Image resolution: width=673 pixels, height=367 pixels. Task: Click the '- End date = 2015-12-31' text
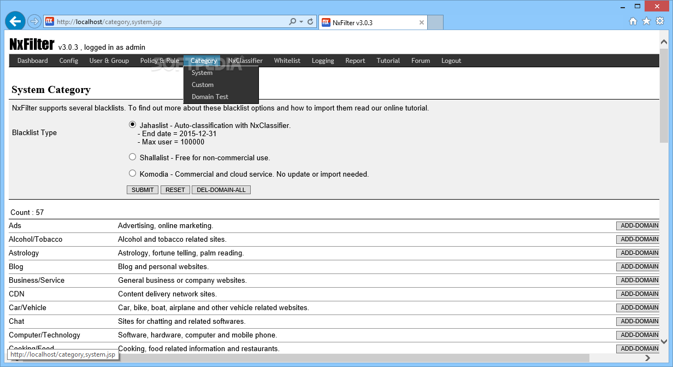click(x=177, y=133)
